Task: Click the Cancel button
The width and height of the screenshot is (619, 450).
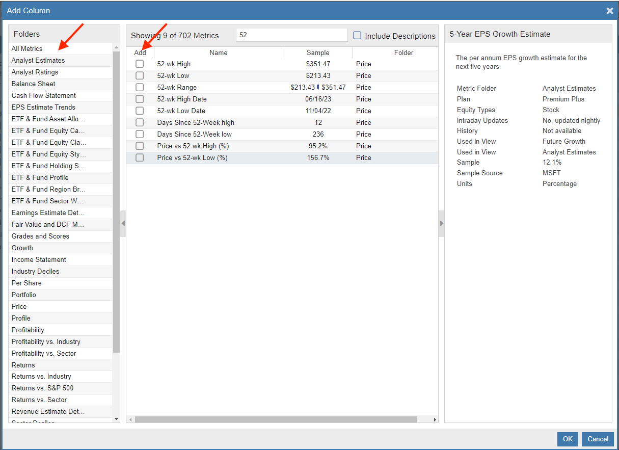Action: coord(598,439)
